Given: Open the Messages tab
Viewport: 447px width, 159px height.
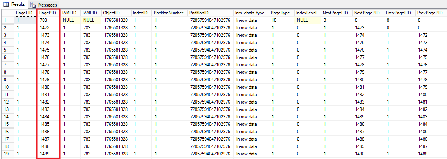Looking at the screenshot, I should (43, 5).
